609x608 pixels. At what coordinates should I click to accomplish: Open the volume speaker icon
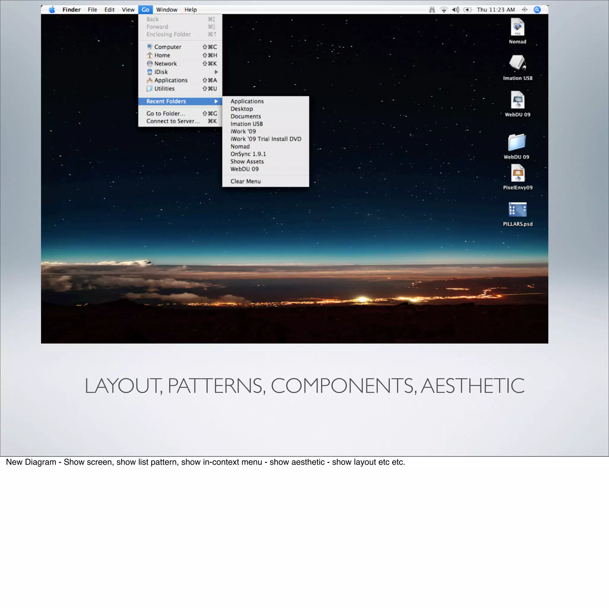coord(456,10)
